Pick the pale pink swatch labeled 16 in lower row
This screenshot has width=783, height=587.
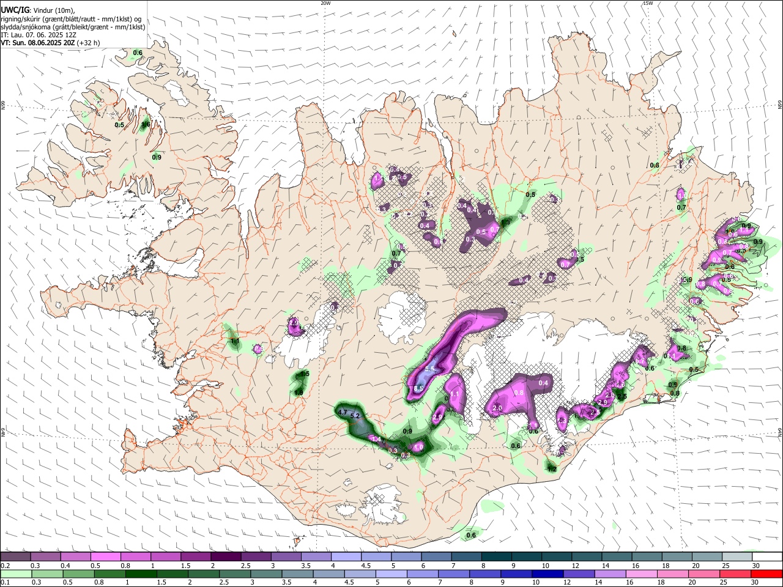641,574
